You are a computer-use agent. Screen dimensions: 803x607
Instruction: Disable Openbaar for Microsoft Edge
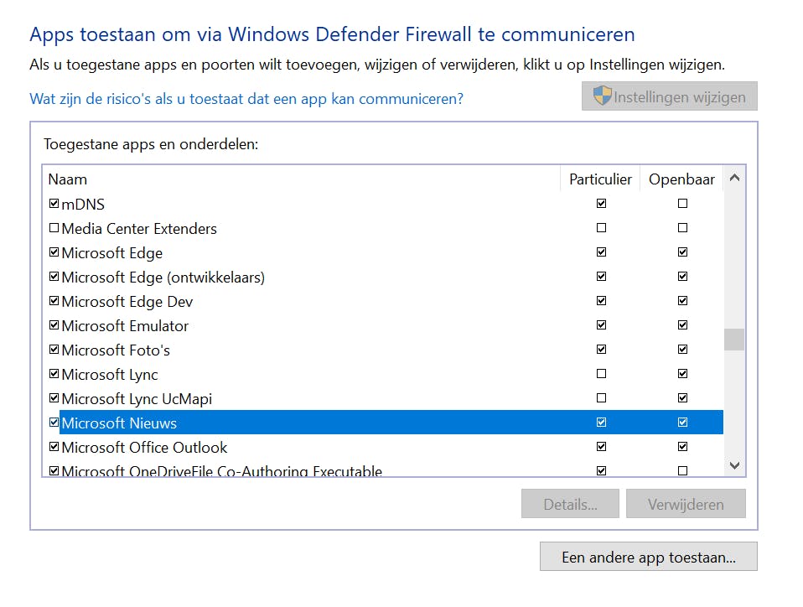(682, 252)
